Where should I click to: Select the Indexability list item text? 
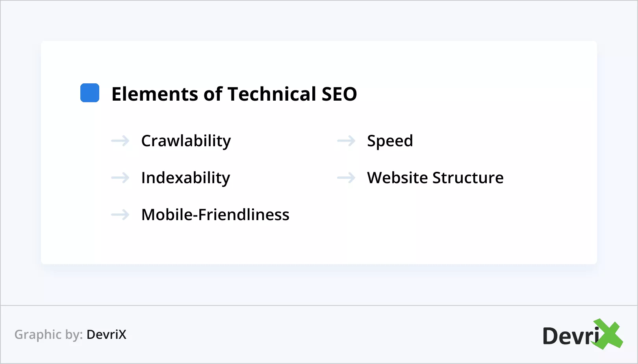point(185,178)
